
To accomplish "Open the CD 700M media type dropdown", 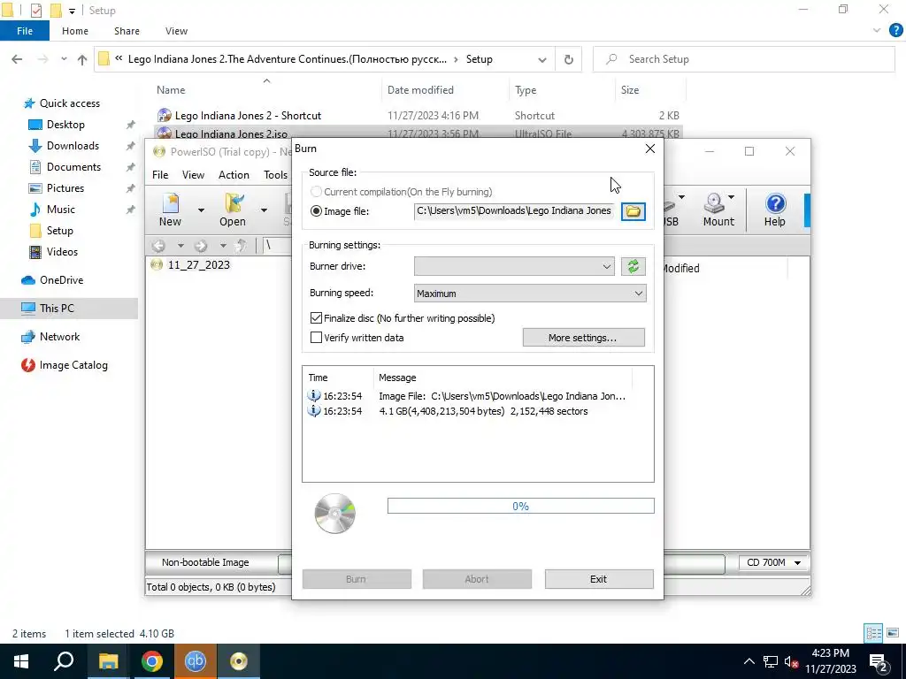I will pyautogui.click(x=773, y=562).
